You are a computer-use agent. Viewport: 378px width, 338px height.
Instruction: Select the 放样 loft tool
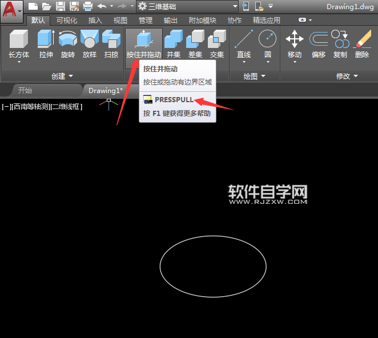(x=90, y=44)
